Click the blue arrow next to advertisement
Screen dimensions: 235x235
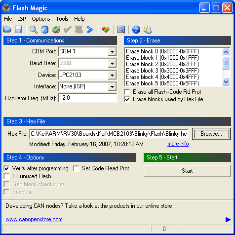[x=228, y=220]
